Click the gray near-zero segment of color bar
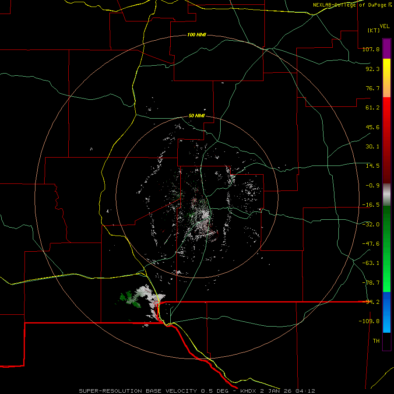 [387, 195]
